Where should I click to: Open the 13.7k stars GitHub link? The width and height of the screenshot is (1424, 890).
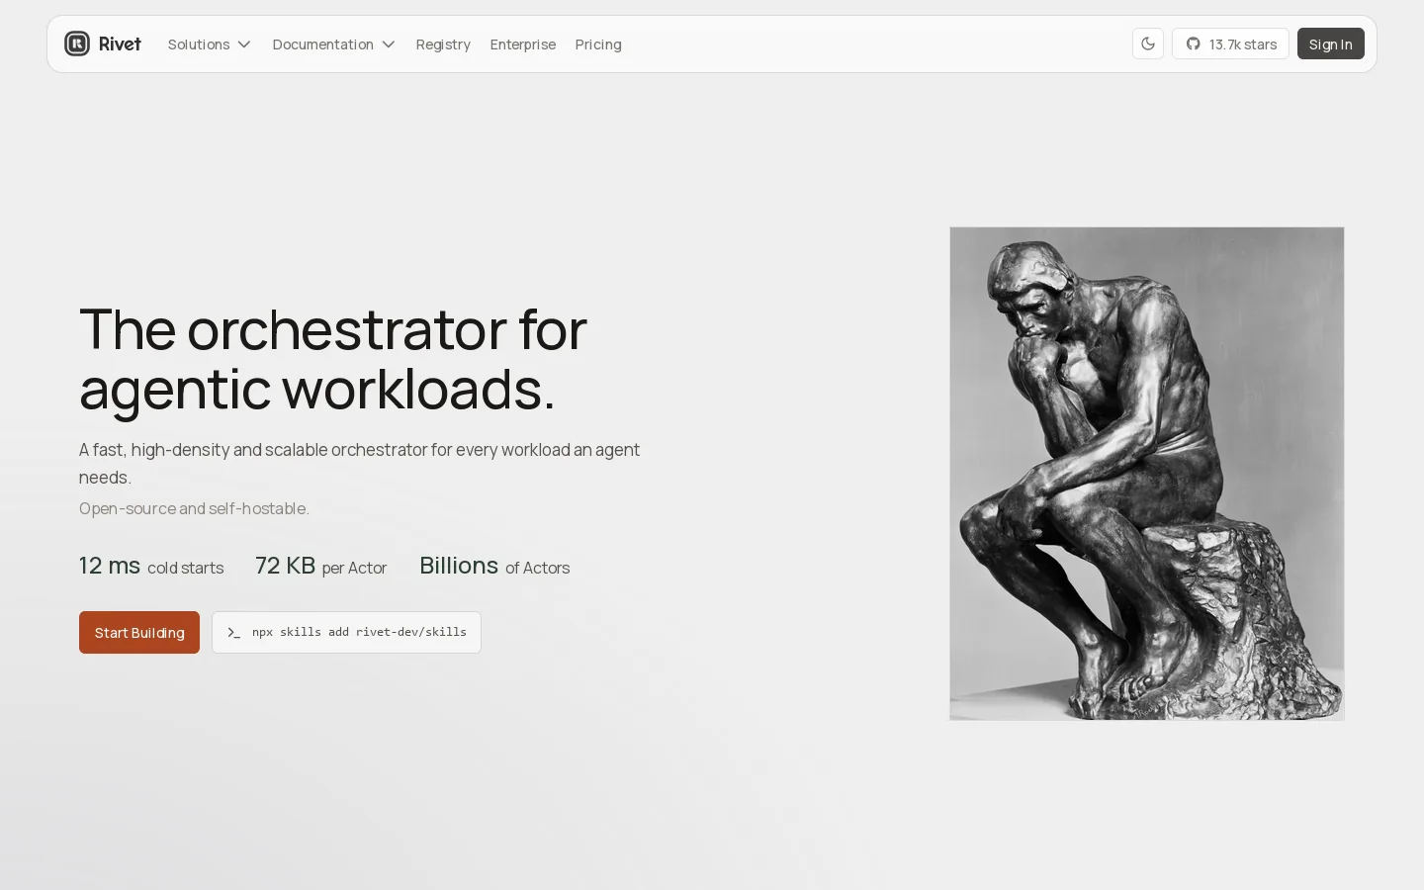1230,44
